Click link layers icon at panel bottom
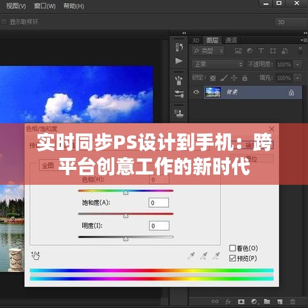This screenshot has width=308, height=308. coord(215,302)
